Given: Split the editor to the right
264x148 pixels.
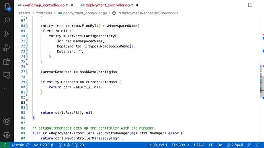Looking at the screenshot, I should point(250,5).
